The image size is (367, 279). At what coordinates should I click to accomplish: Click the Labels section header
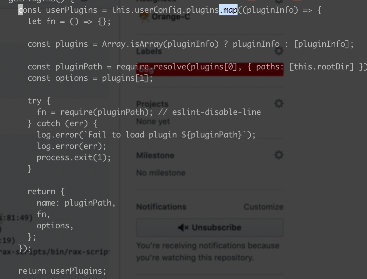click(148, 51)
